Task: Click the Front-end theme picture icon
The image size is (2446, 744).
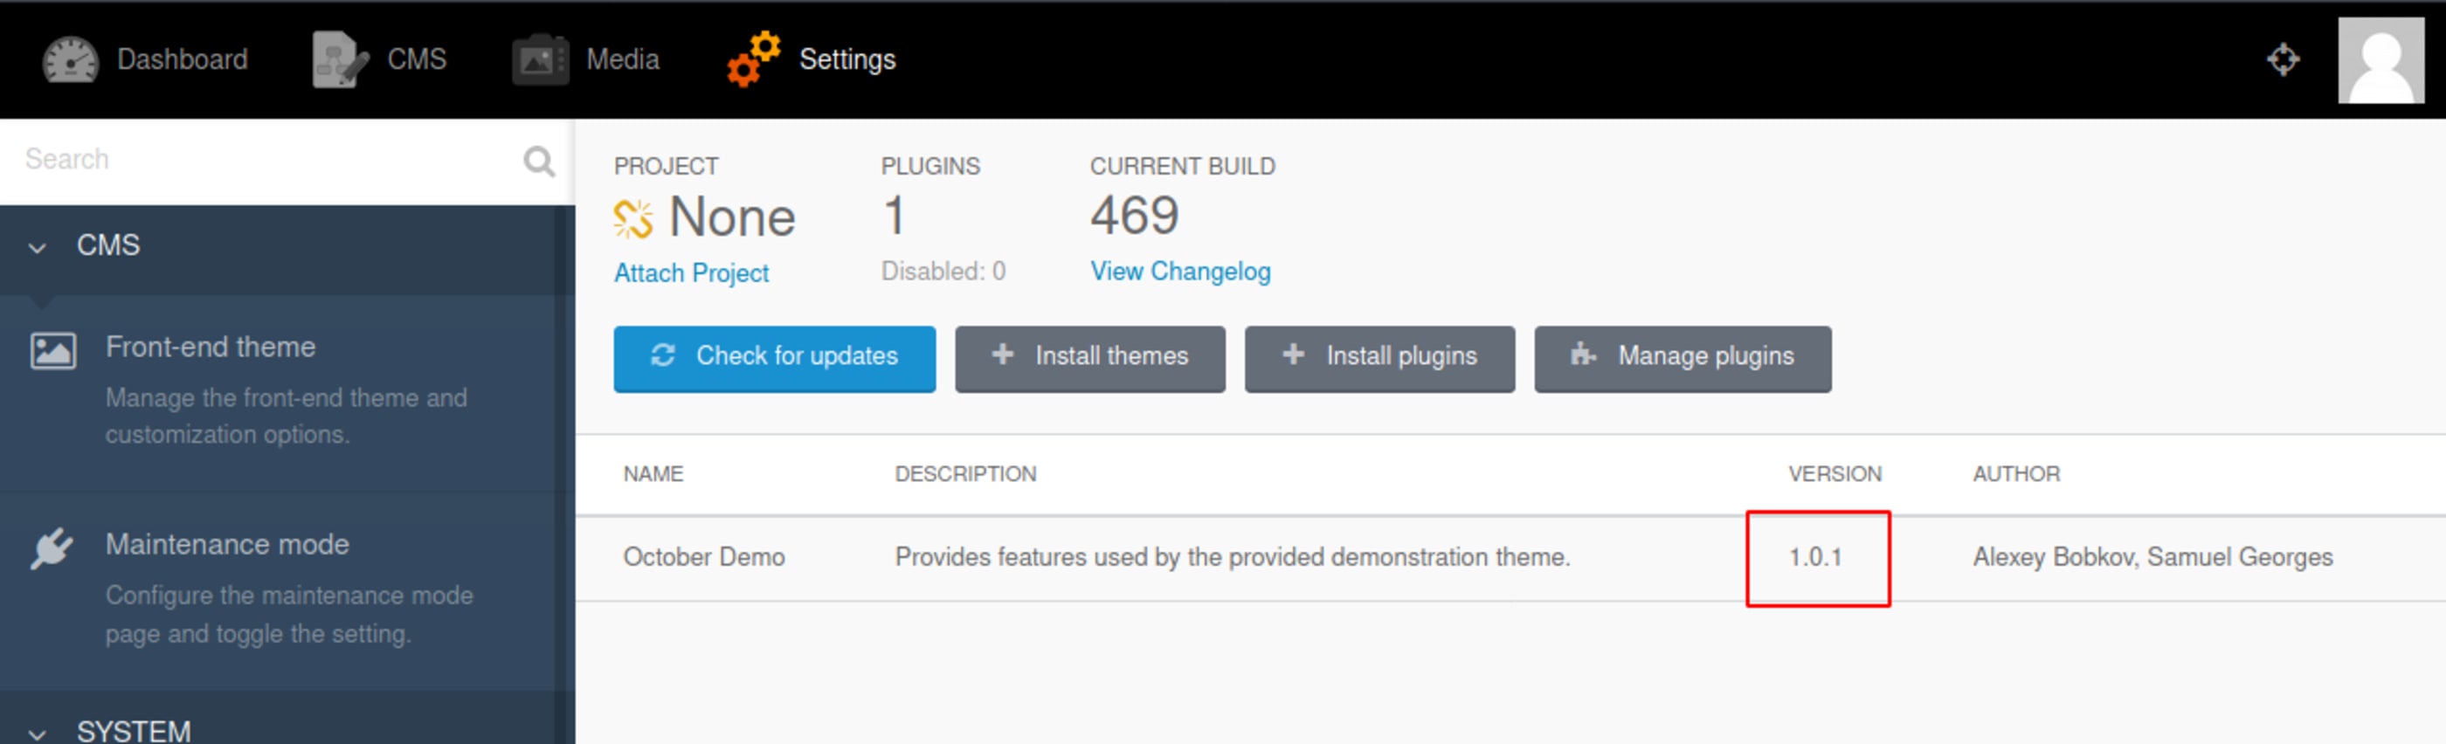Action: coord(53,351)
